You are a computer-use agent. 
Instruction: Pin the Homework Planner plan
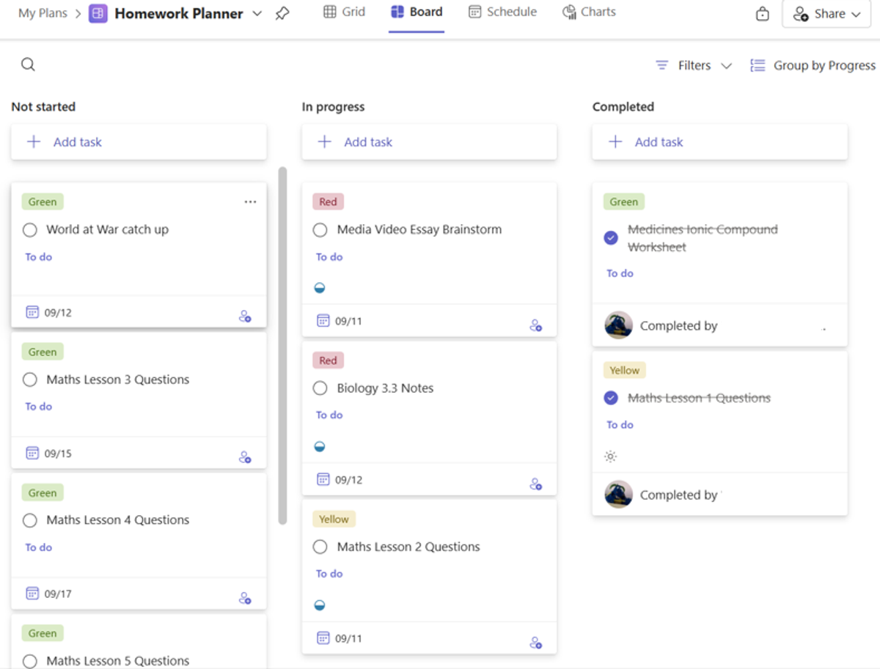click(x=282, y=13)
